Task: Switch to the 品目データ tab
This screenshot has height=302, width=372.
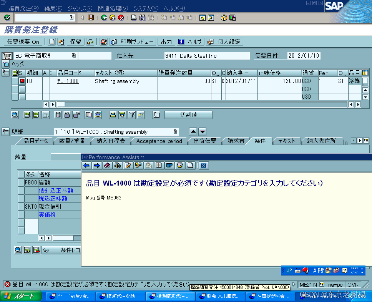Action: point(36,141)
